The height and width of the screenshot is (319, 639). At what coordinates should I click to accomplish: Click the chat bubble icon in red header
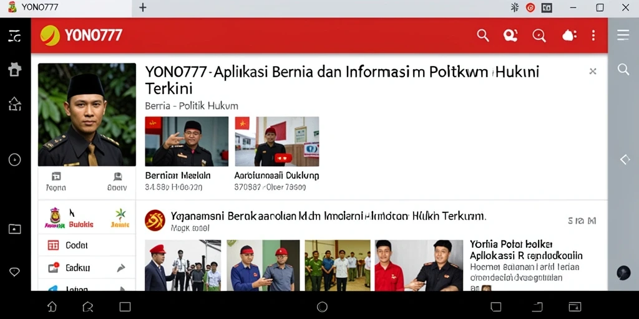510,36
